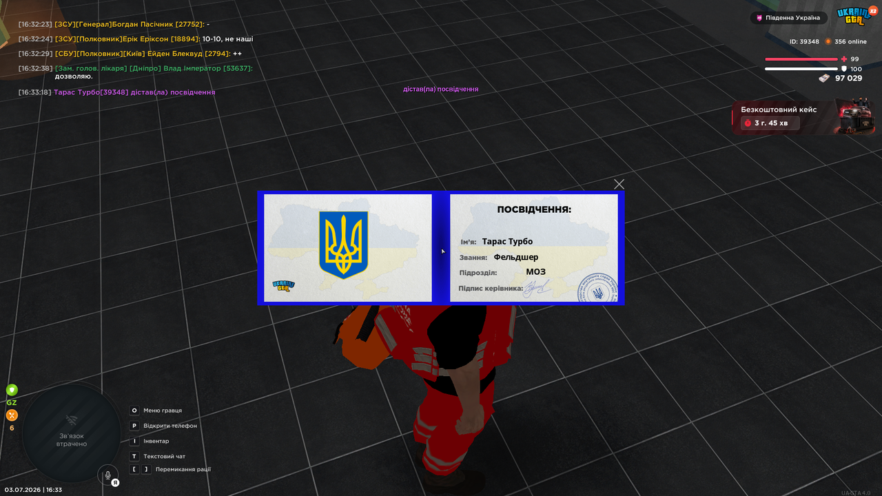Click the ID: 39348 label
The height and width of the screenshot is (496, 882).
click(x=804, y=41)
